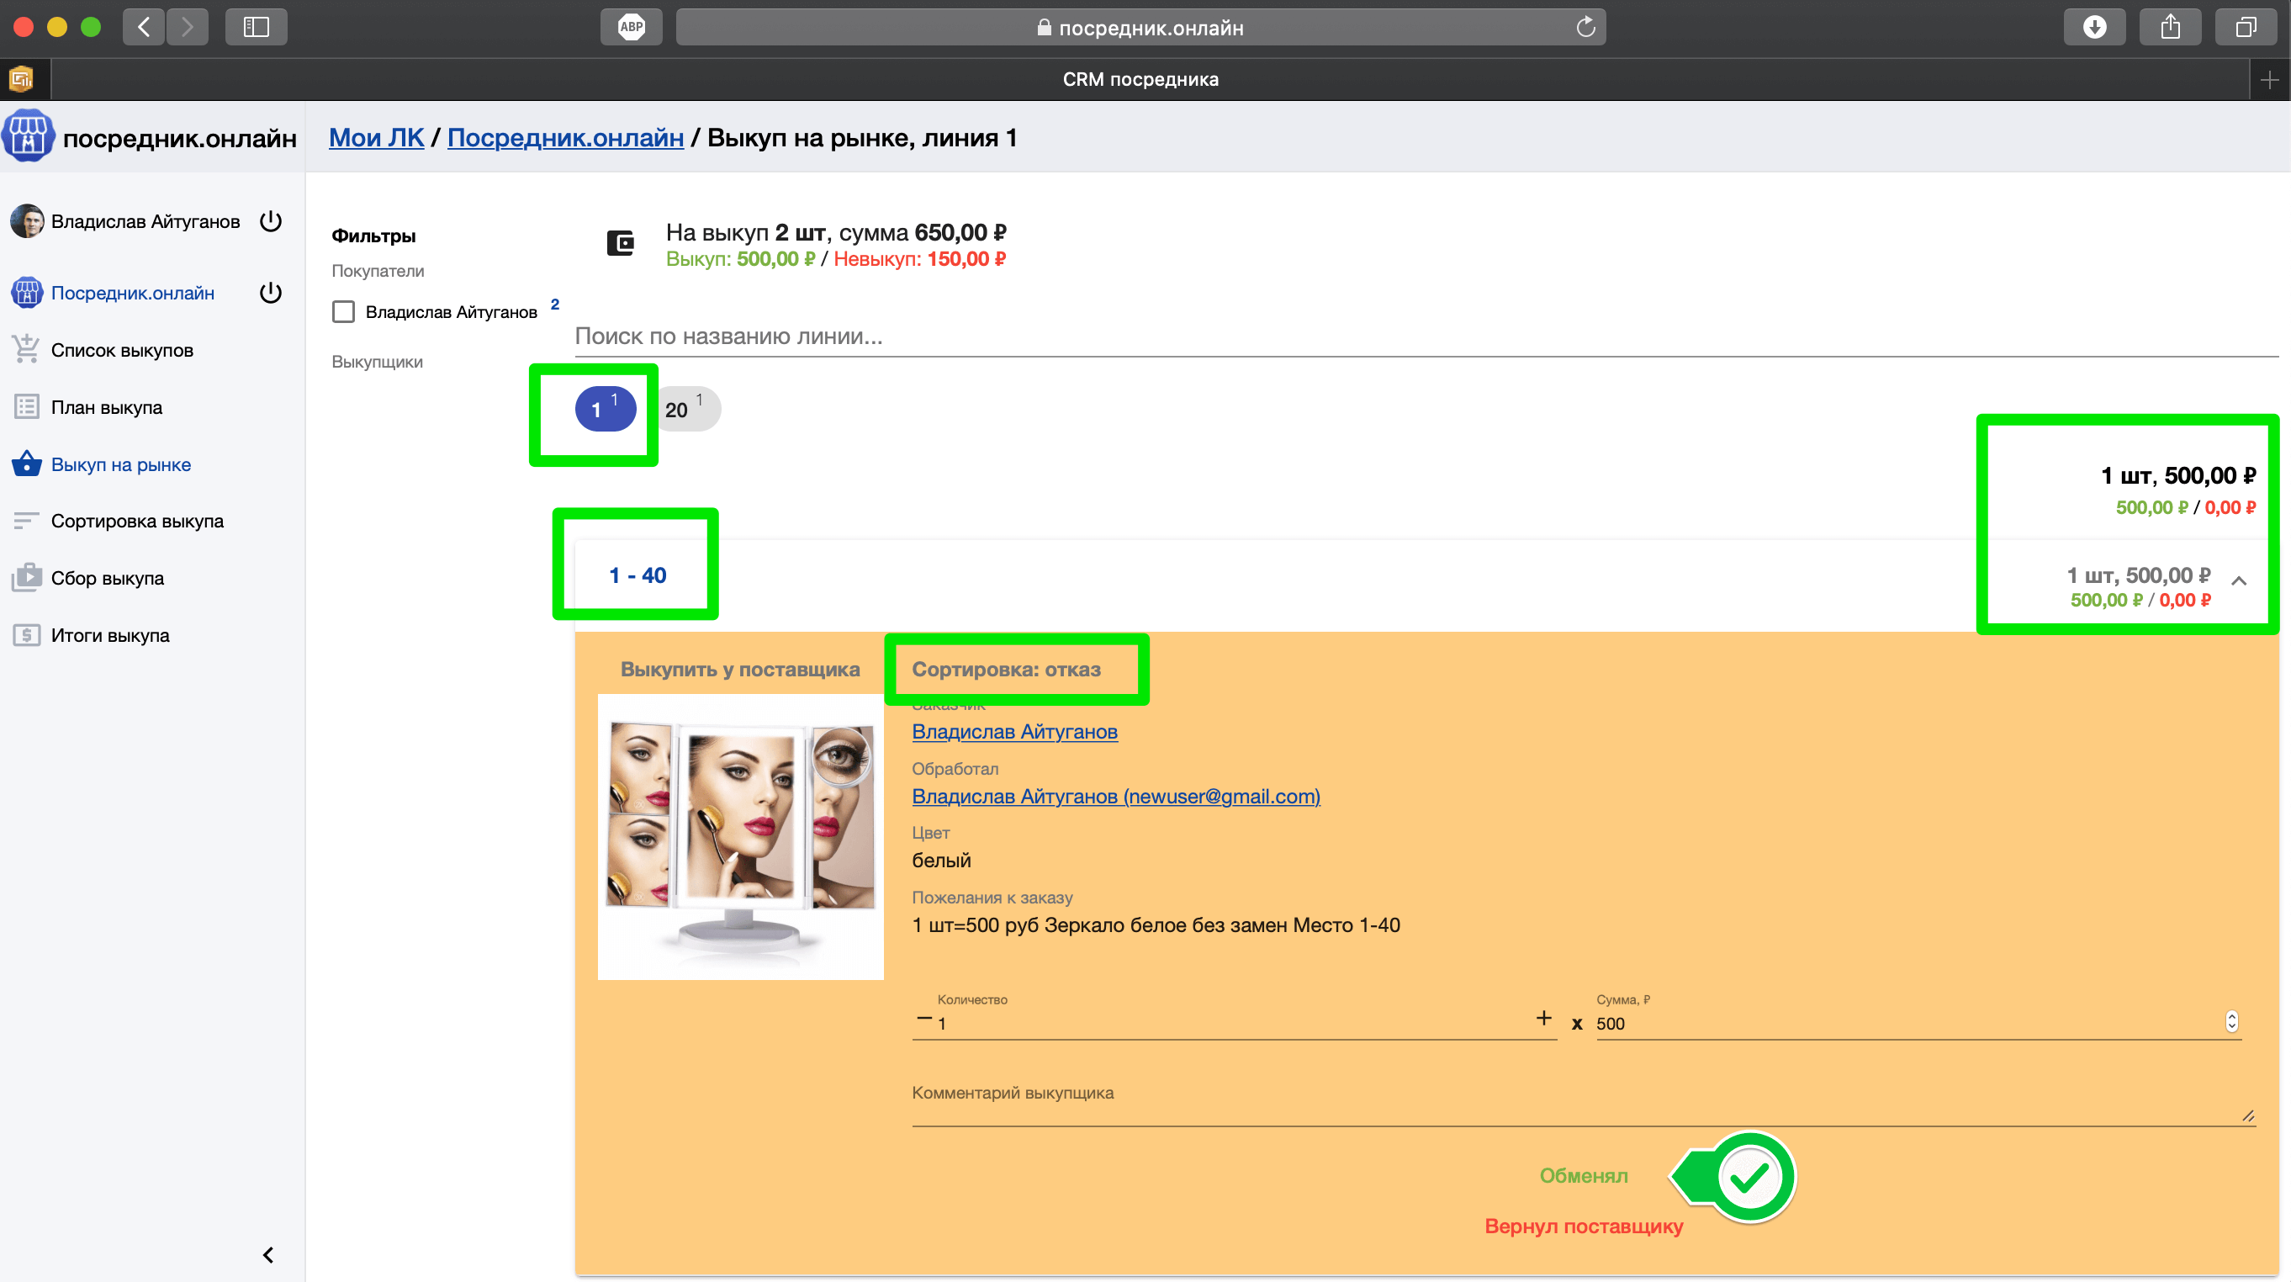Click the AdBlock Plus icon in toolbar
Screen dimensions: 2291x1282
coord(631,27)
